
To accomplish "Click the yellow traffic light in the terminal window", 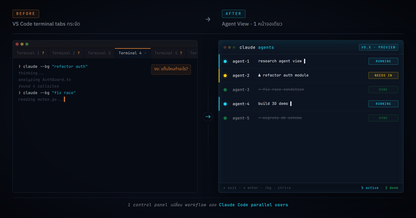I will (x=22, y=44).
